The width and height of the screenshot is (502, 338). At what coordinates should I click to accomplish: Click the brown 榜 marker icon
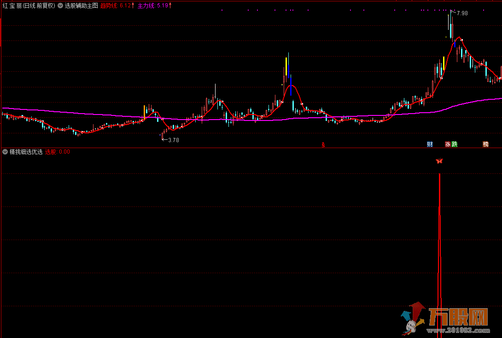[x=486, y=144]
